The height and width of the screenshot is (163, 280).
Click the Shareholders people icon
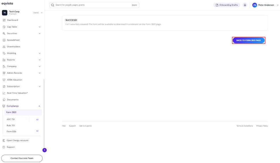[x=4, y=47]
